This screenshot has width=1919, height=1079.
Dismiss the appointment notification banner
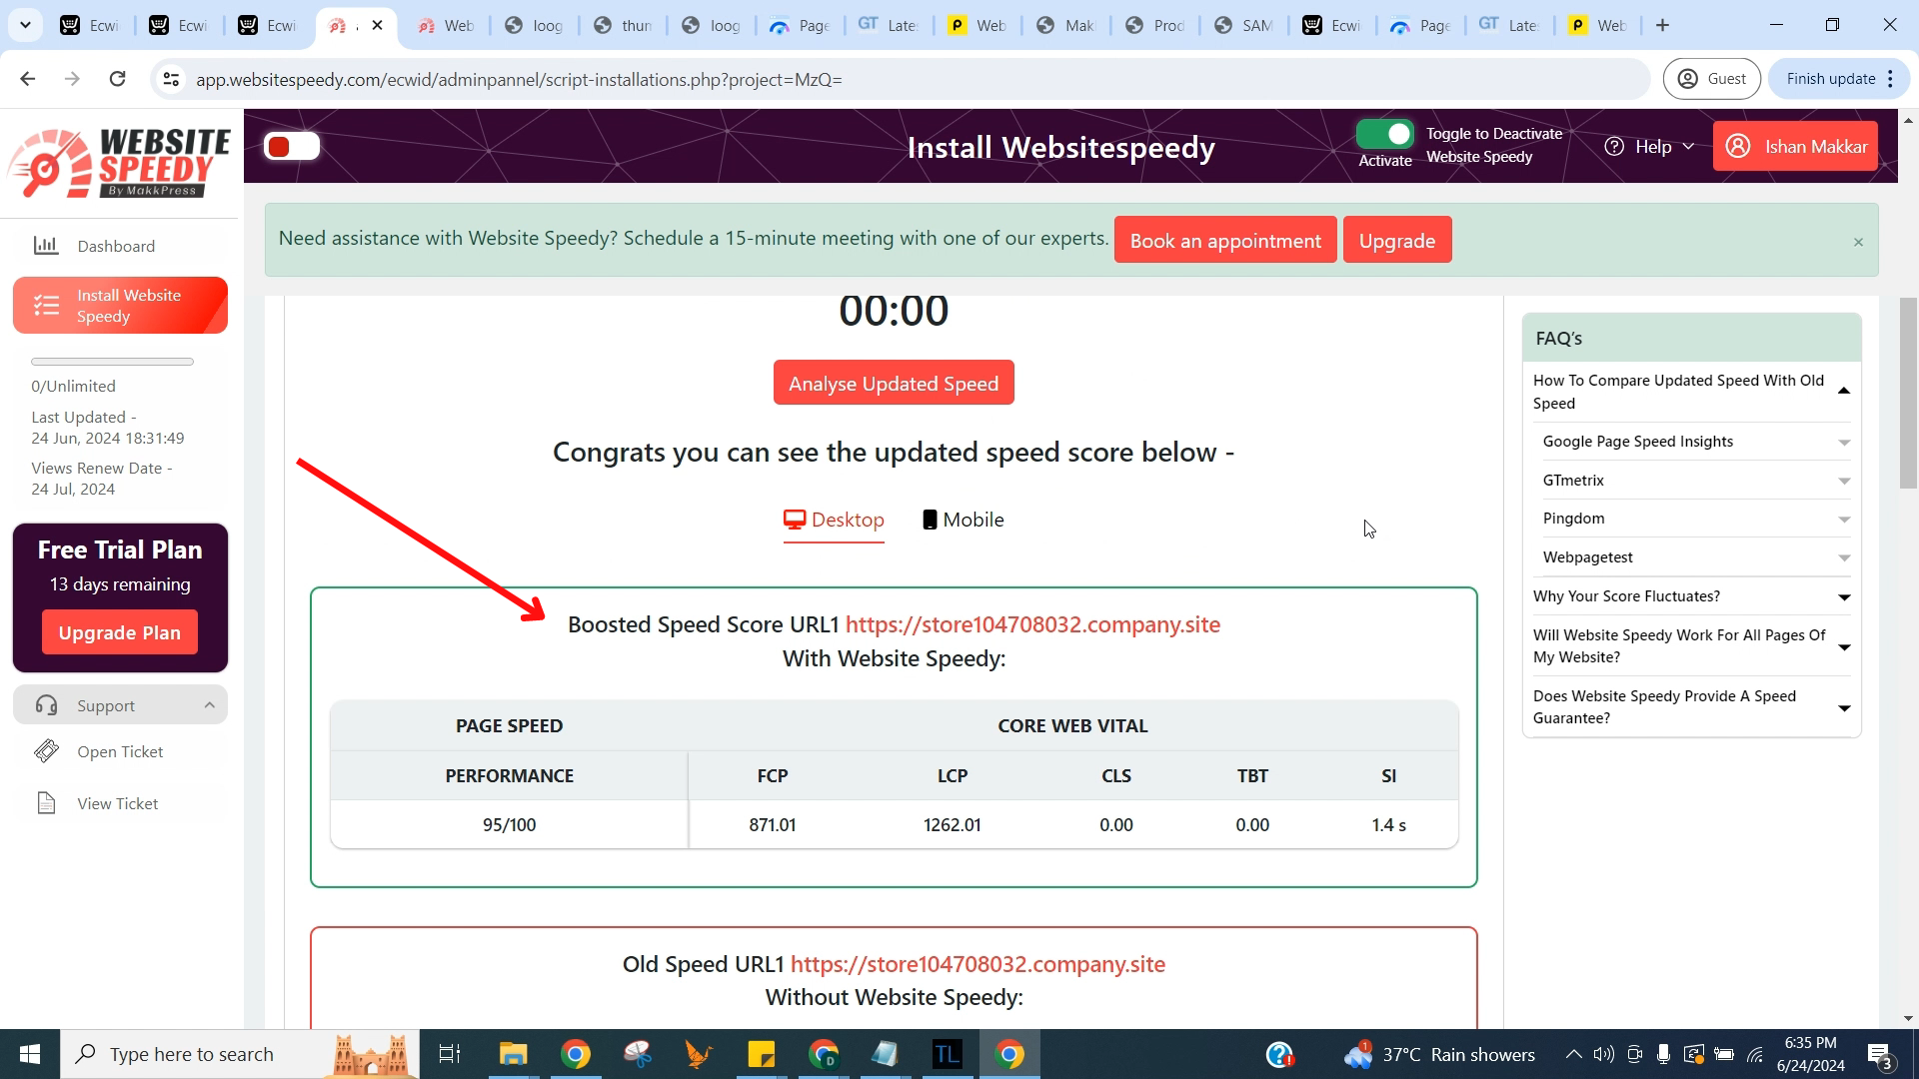click(1861, 243)
